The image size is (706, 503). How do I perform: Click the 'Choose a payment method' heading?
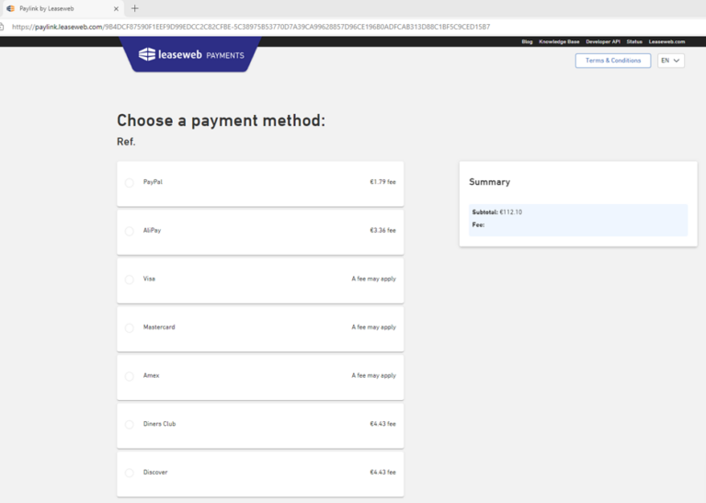coord(221,120)
